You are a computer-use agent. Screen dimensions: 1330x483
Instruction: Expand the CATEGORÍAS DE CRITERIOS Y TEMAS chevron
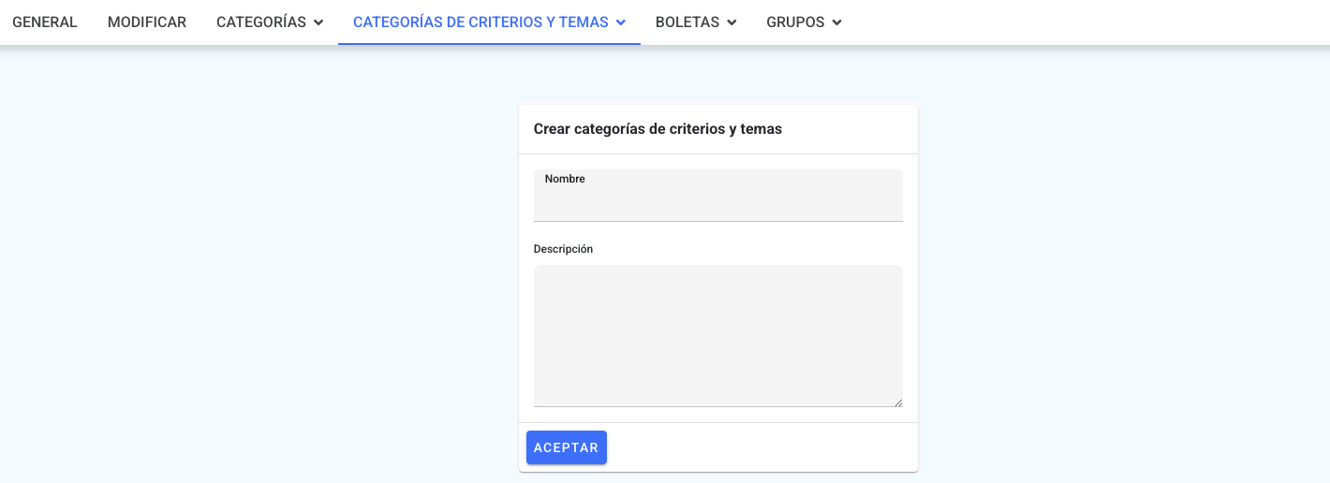tap(621, 22)
